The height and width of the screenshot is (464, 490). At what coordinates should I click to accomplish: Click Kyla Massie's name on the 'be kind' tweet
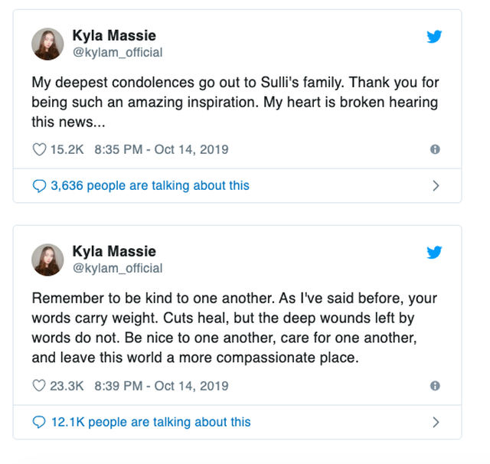click(114, 252)
